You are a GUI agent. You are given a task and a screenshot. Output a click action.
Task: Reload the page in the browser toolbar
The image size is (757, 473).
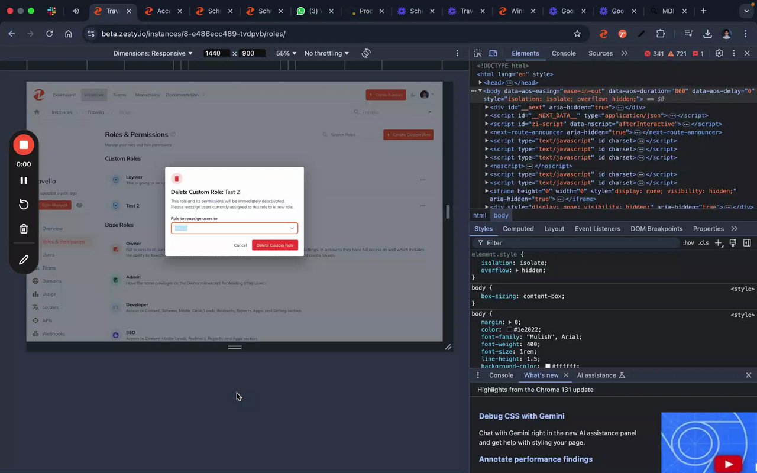pos(50,34)
